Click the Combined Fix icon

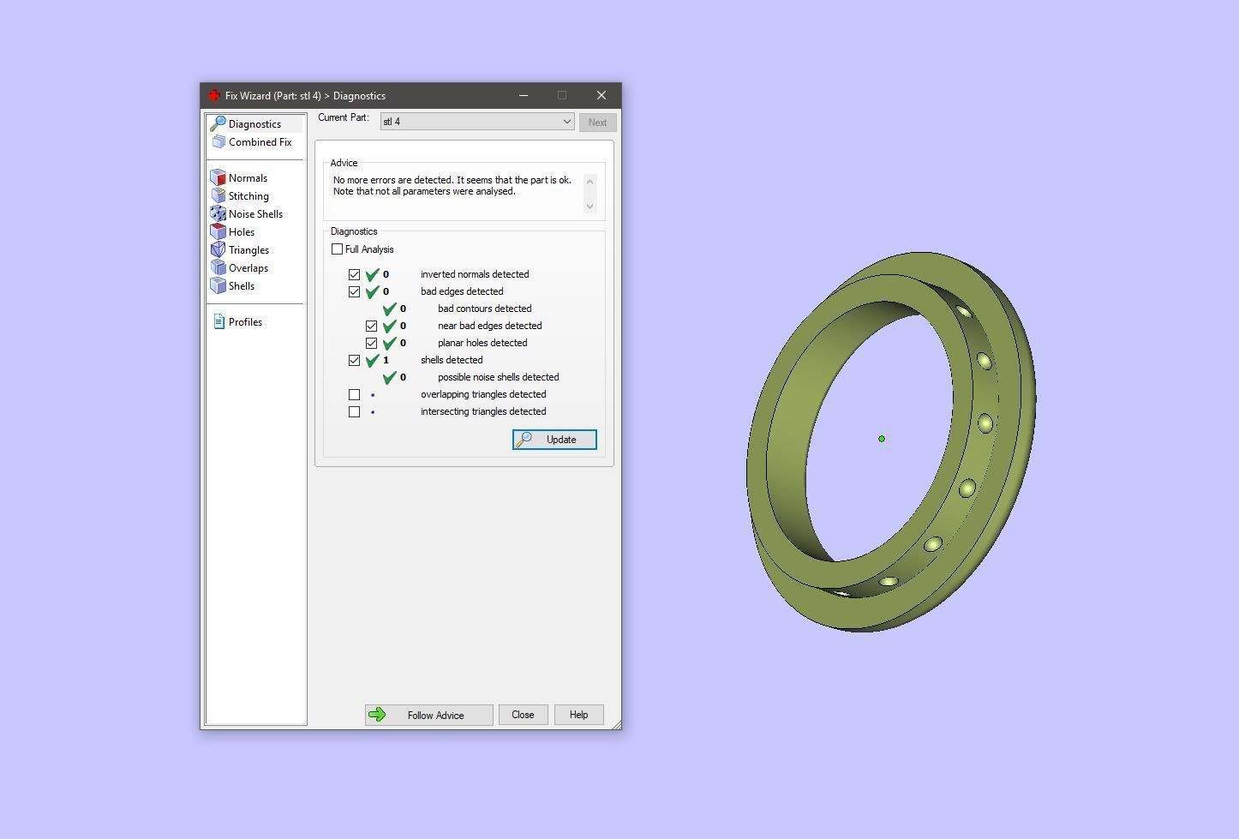(x=218, y=142)
